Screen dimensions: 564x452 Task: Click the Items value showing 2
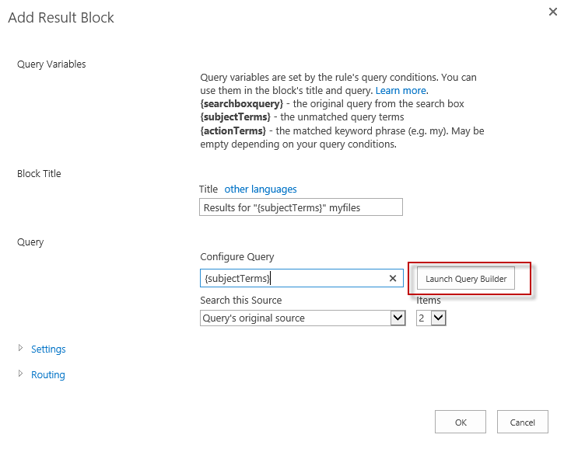(423, 318)
